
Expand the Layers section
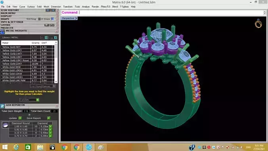[x=6, y=25]
